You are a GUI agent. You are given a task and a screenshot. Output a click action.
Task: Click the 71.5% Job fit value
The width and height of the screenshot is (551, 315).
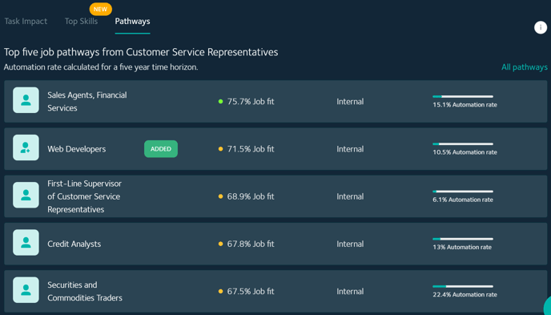click(x=251, y=149)
